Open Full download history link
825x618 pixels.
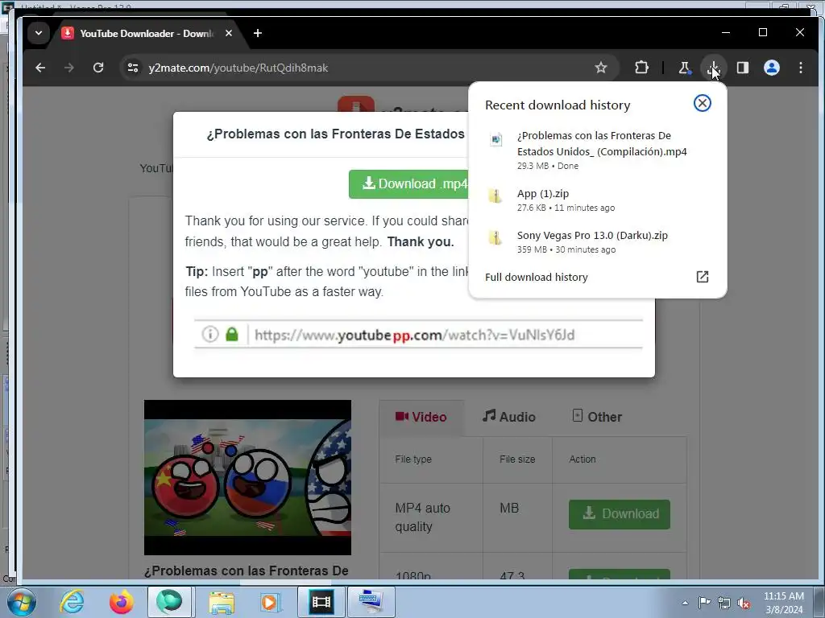(536, 277)
